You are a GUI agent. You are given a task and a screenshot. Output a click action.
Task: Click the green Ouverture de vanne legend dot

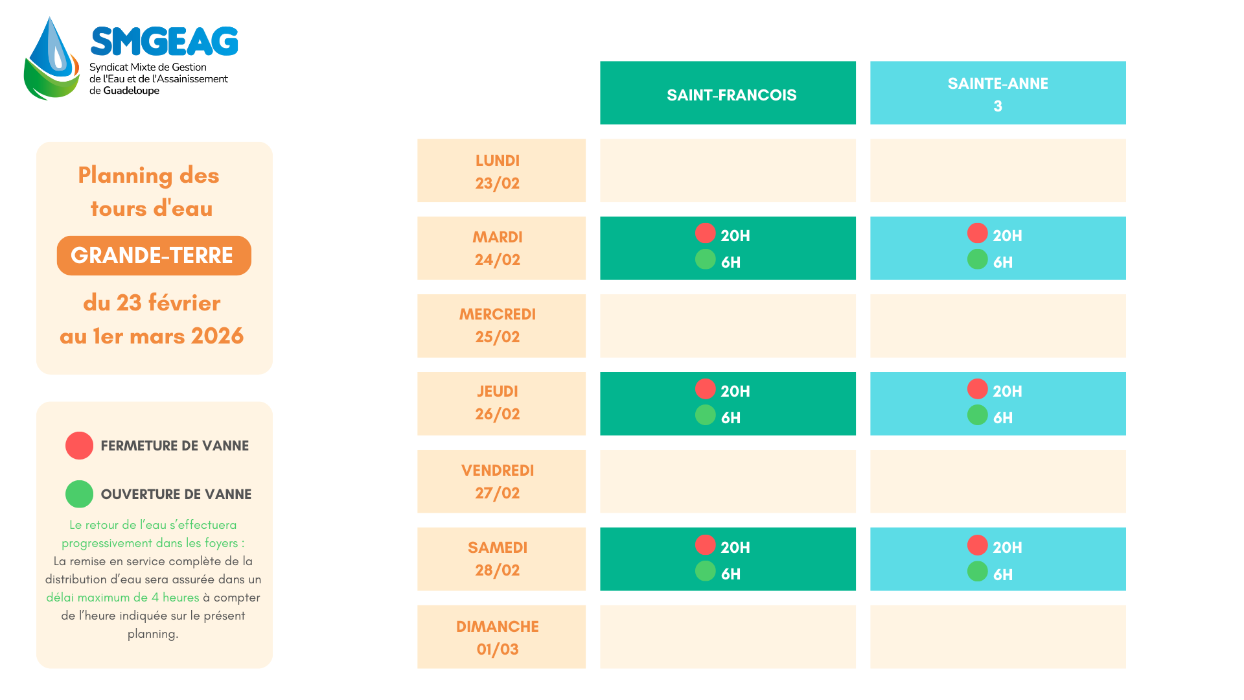pyautogui.click(x=79, y=494)
